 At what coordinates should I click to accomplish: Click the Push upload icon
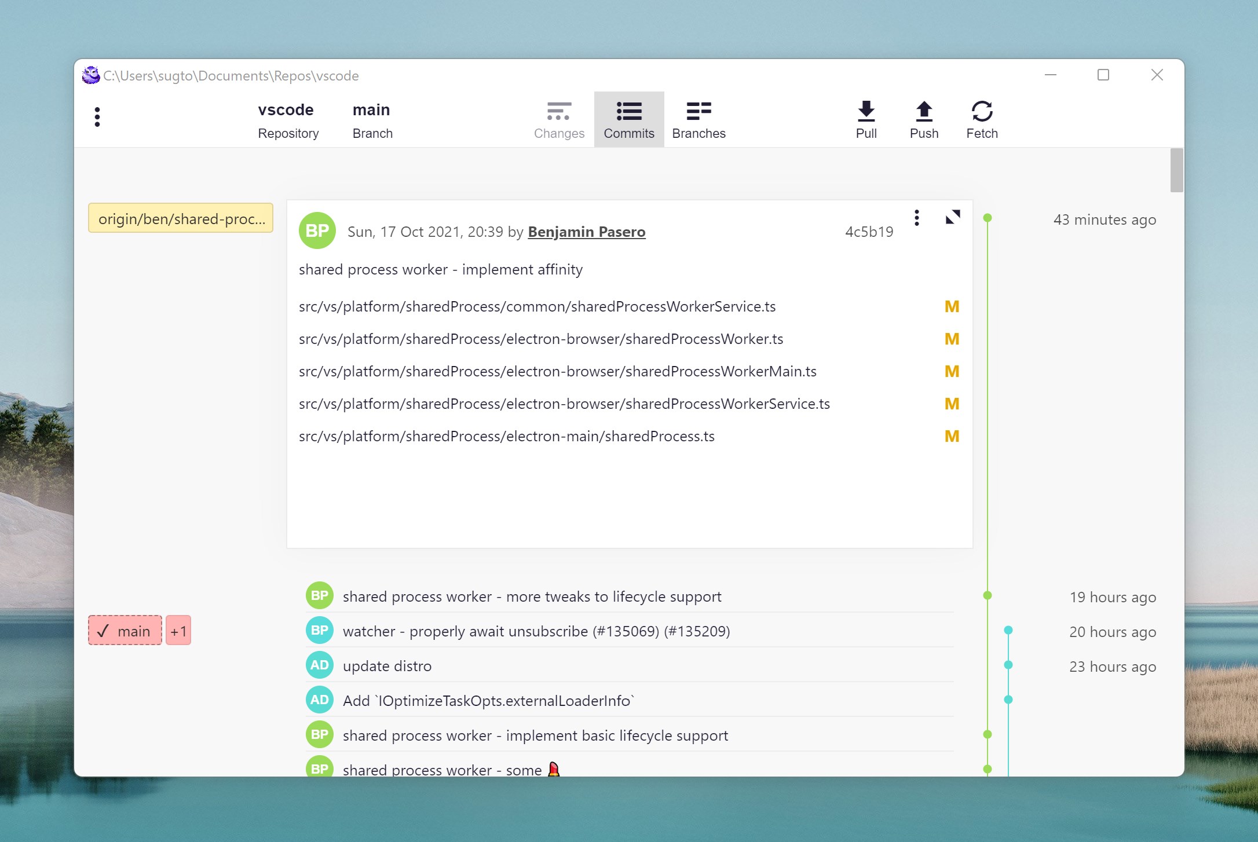tap(924, 111)
